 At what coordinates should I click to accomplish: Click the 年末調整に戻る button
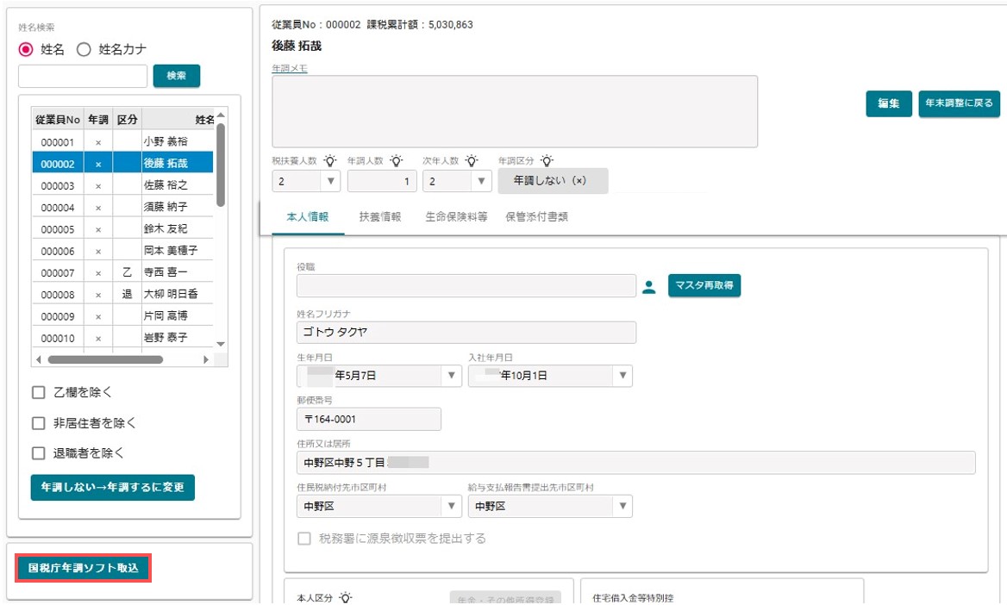coord(959,103)
